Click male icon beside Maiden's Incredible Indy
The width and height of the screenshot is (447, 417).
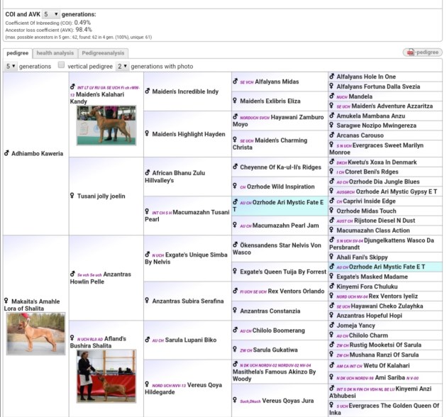coord(148,91)
